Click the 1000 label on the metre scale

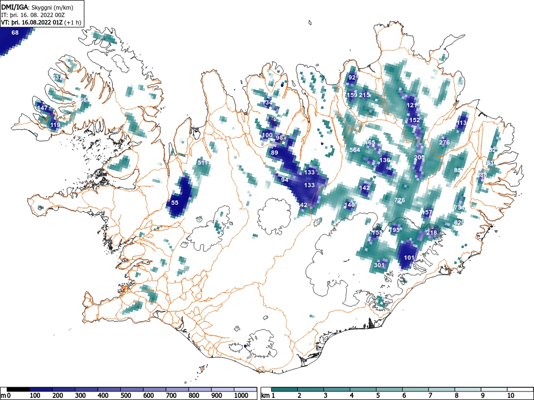point(241,395)
